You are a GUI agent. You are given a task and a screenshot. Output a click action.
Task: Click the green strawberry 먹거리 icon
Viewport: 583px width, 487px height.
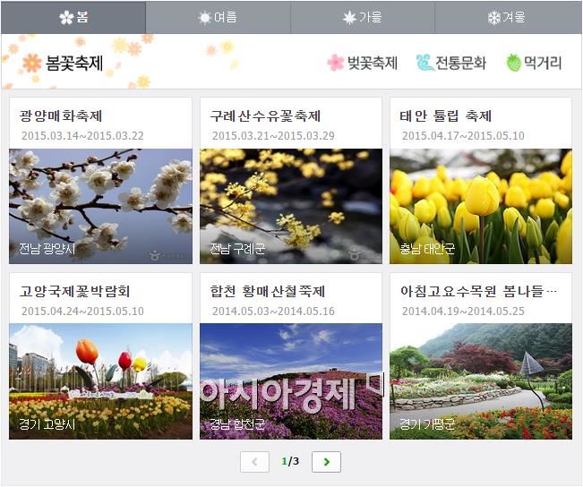(x=514, y=63)
